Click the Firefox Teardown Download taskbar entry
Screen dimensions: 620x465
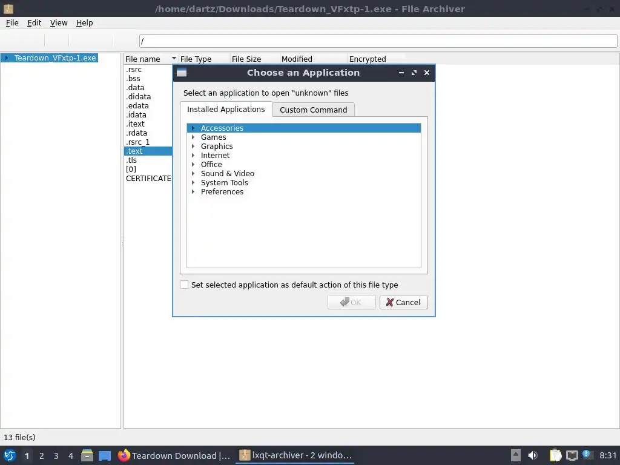[174, 455]
